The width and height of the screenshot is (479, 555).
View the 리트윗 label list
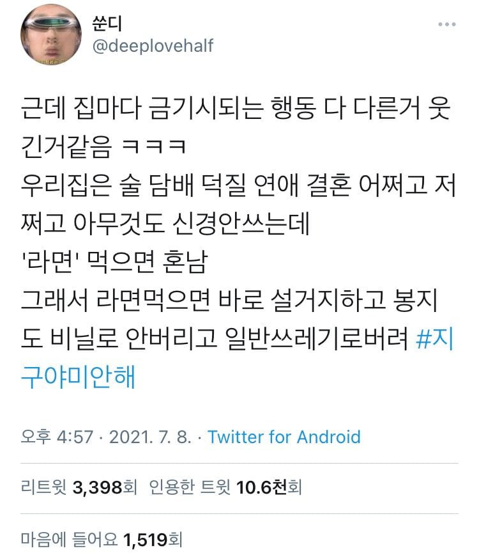coord(44,487)
